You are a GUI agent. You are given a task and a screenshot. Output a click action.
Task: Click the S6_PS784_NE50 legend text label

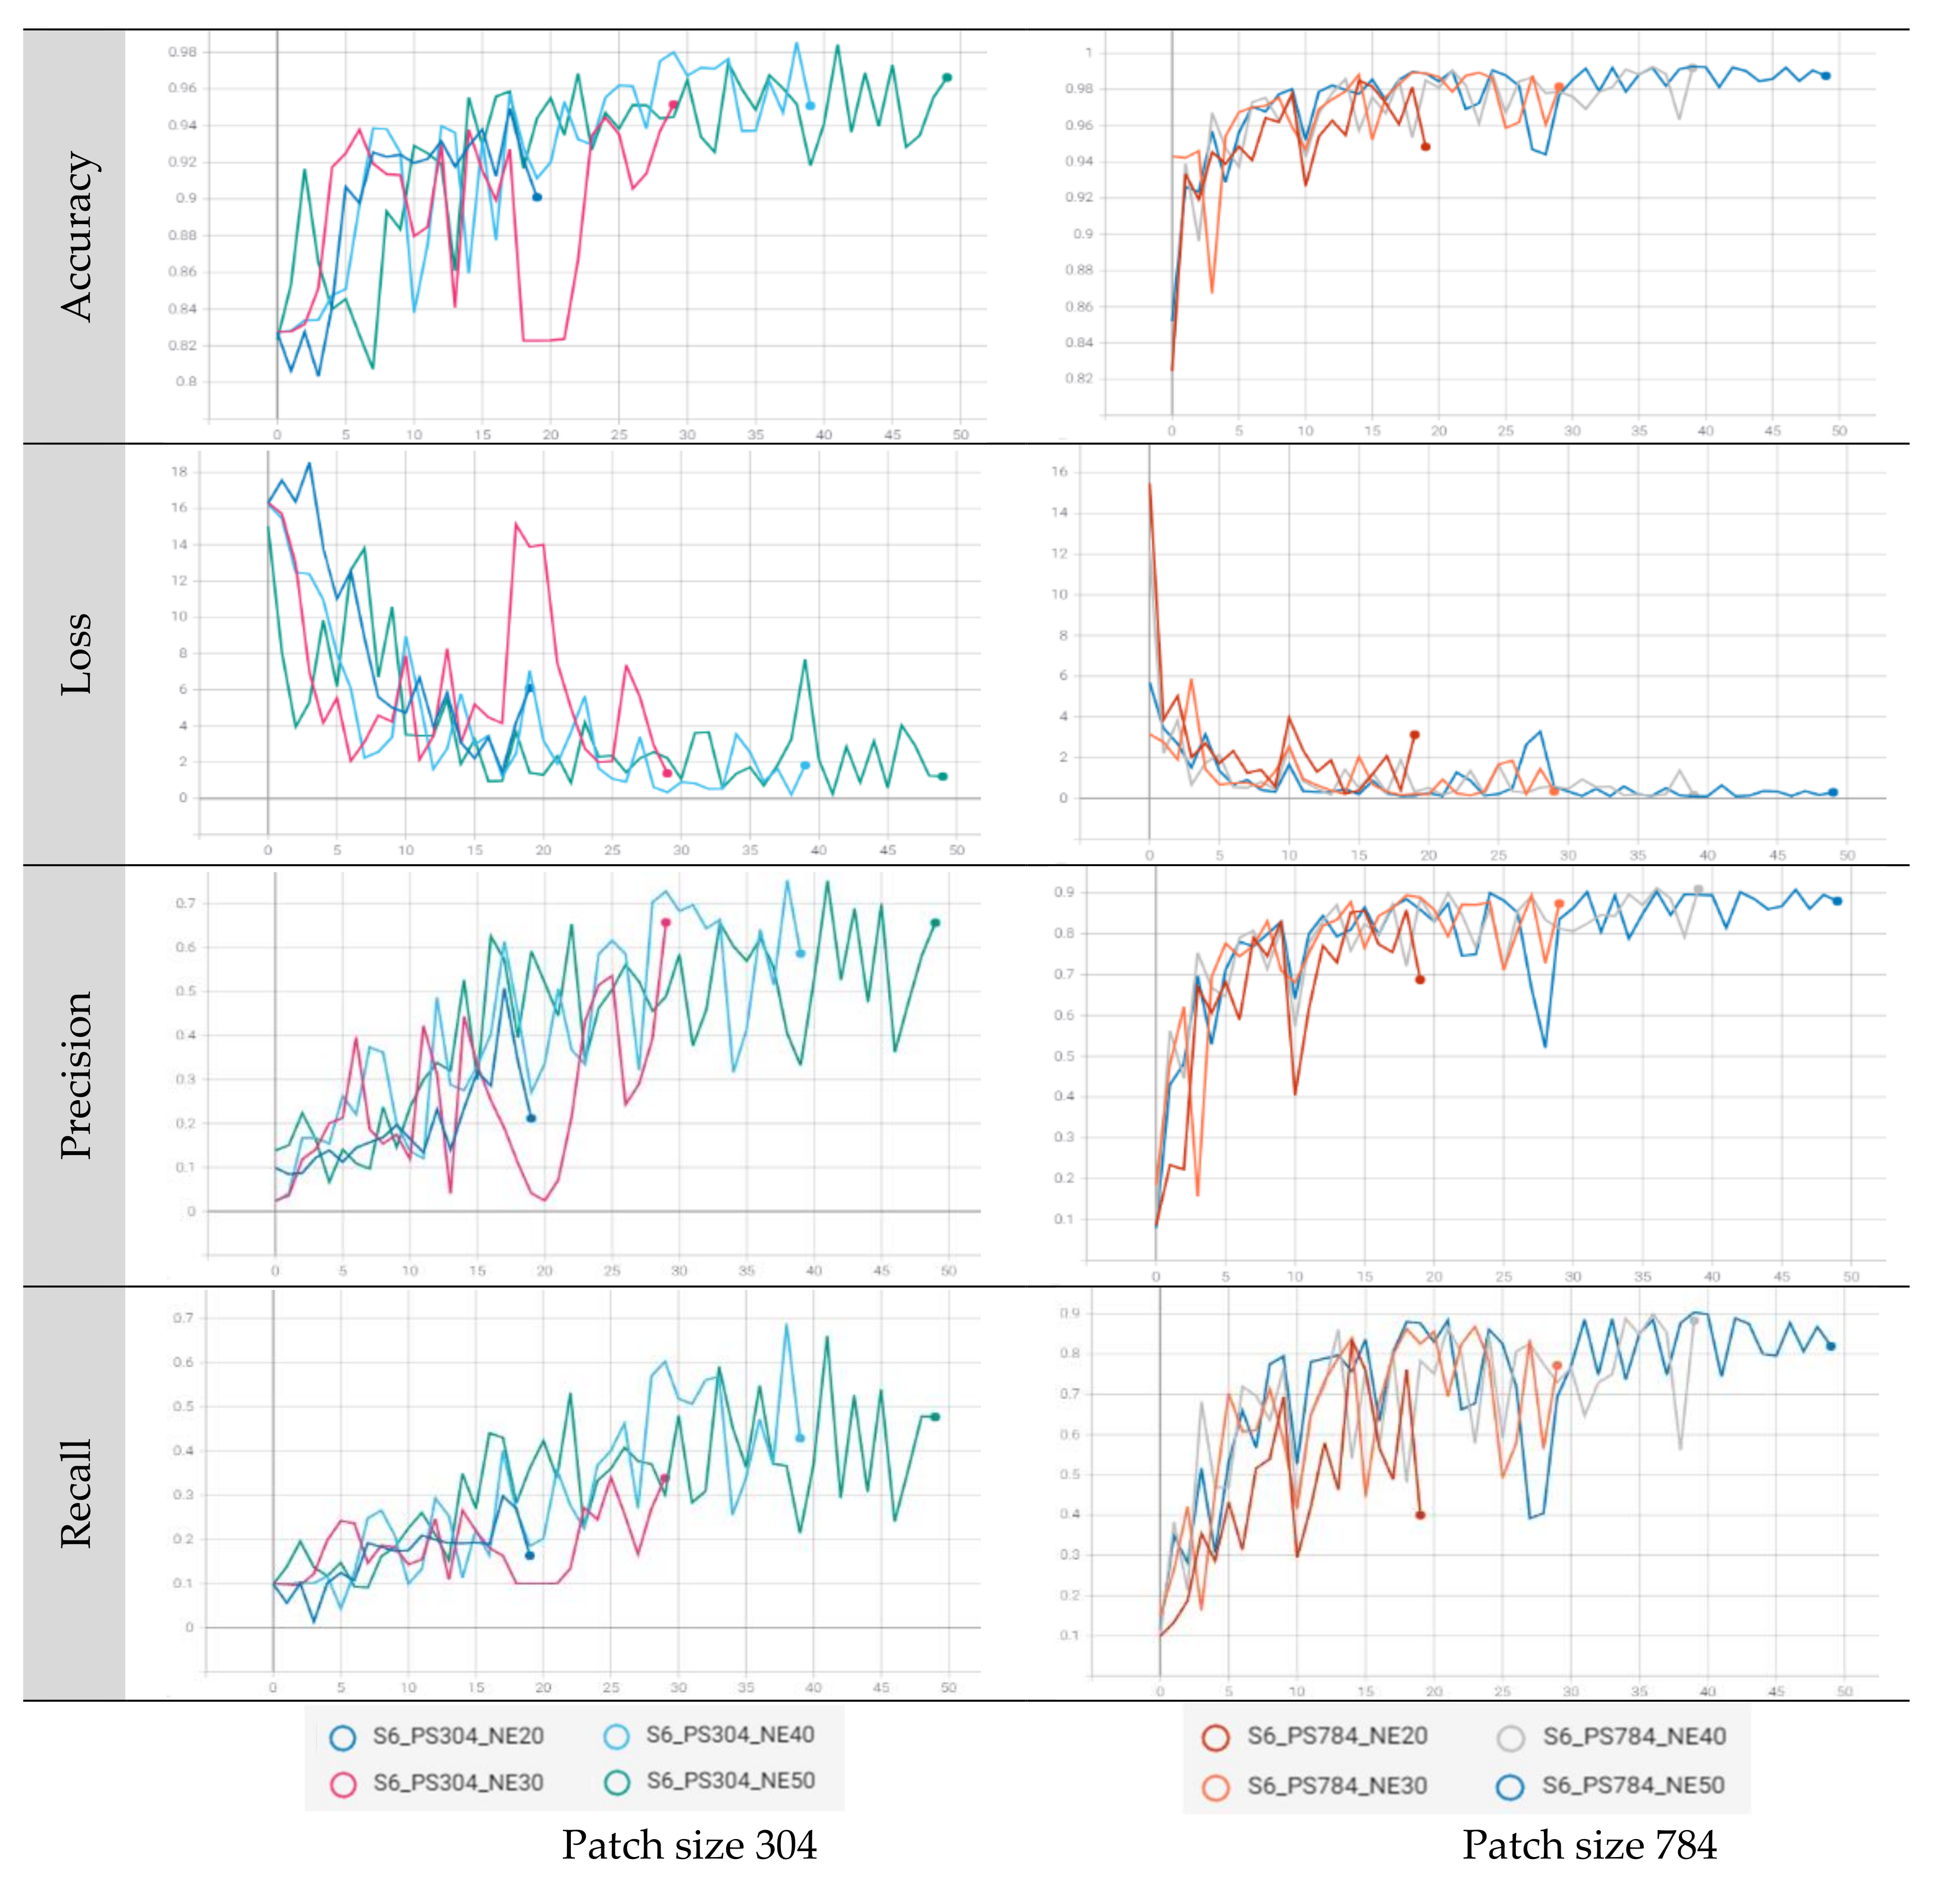[x=1633, y=1786]
